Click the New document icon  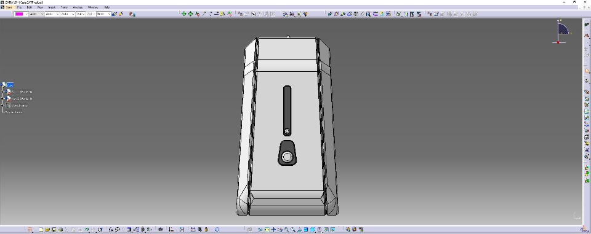(x=41, y=230)
